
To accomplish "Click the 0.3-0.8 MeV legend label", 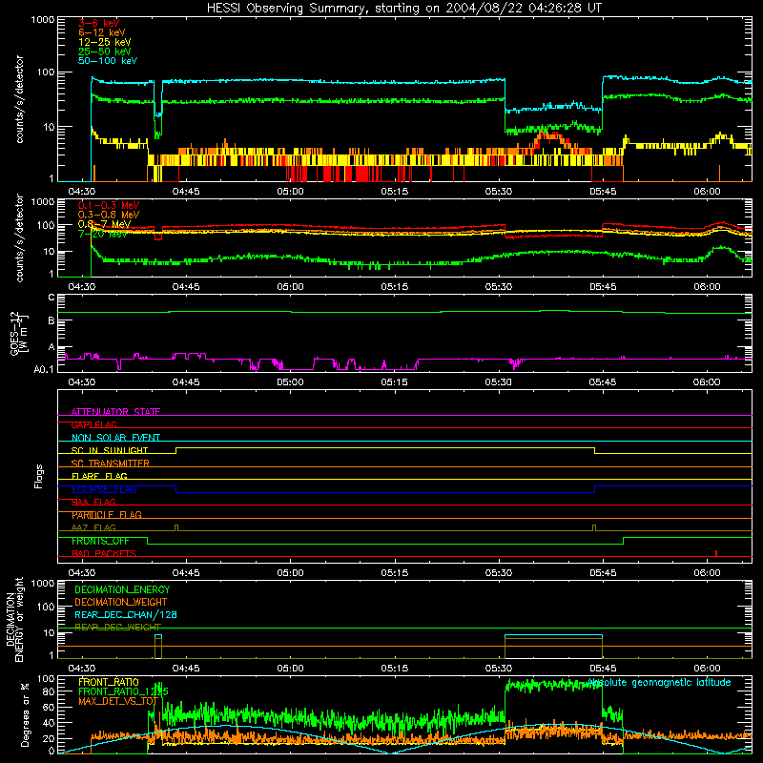I will (x=109, y=215).
